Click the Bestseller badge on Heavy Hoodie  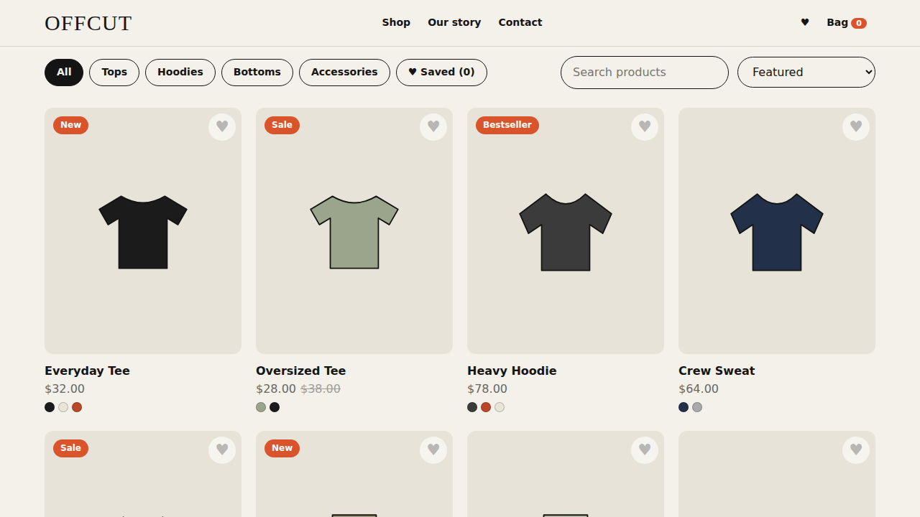tap(507, 125)
